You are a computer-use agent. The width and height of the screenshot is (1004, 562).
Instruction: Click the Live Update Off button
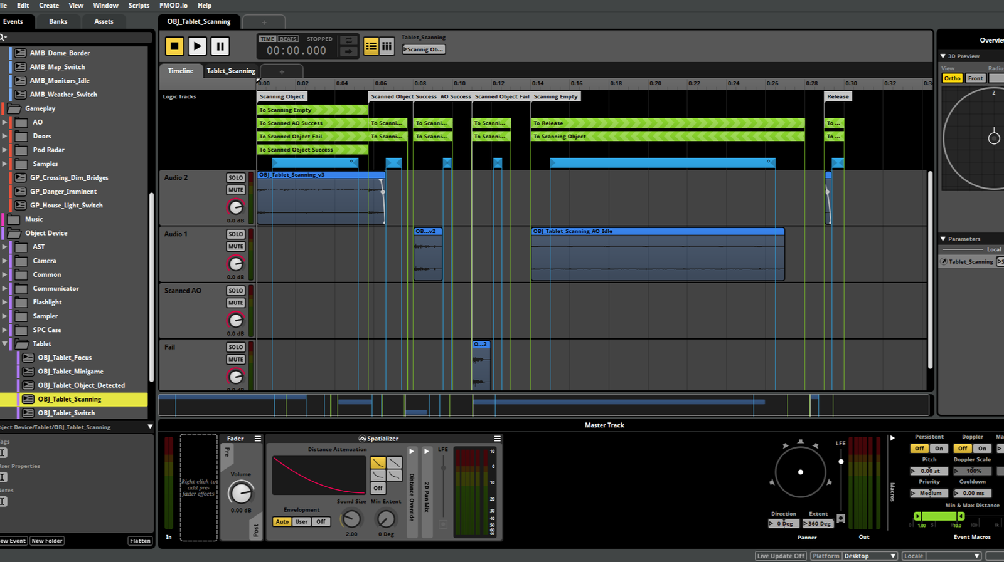pos(781,556)
